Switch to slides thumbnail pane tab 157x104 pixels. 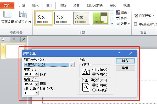(x=3, y=39)
